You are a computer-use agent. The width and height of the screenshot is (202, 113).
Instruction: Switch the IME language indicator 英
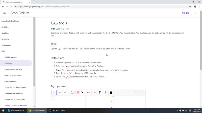pos(186,110)
